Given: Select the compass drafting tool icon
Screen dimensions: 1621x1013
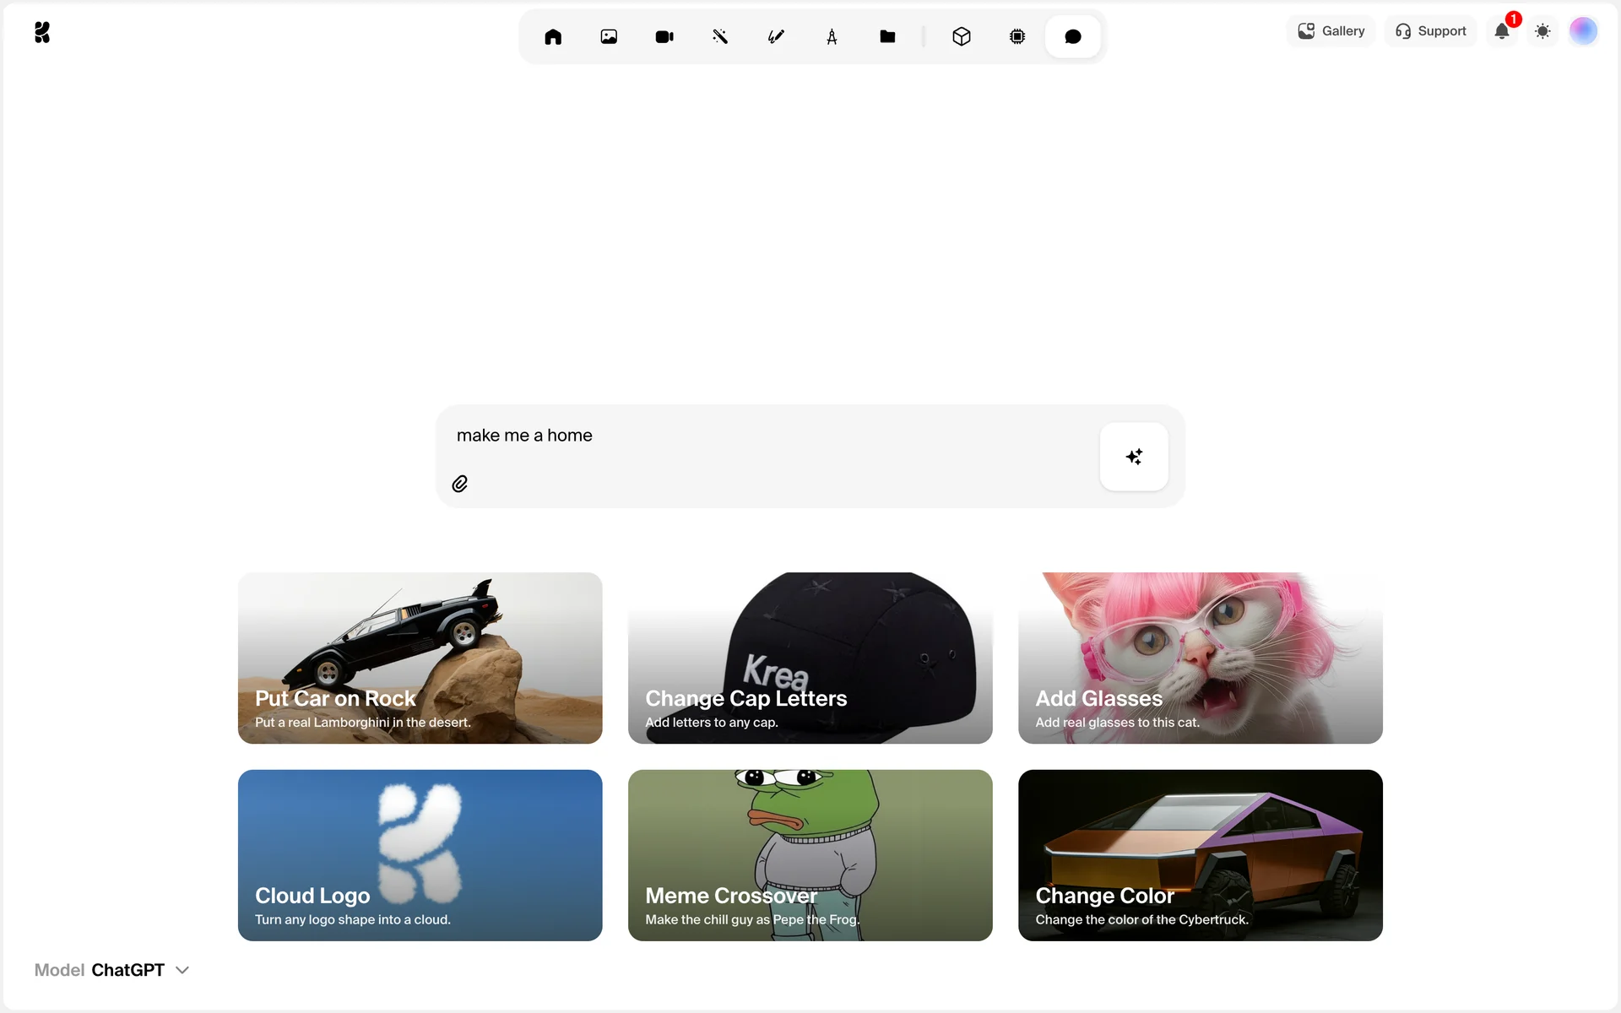Looking at the screenshot, I should (832, 36).
